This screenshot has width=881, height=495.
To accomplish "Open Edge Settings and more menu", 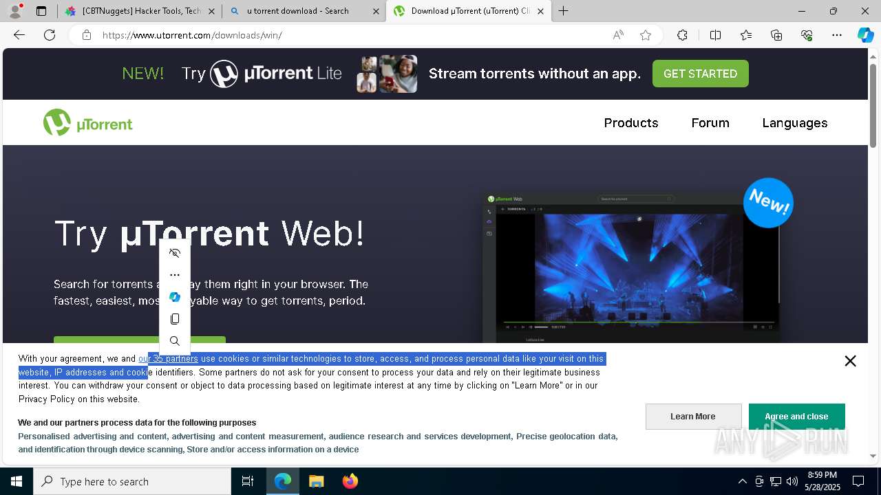I will point(837,35).
